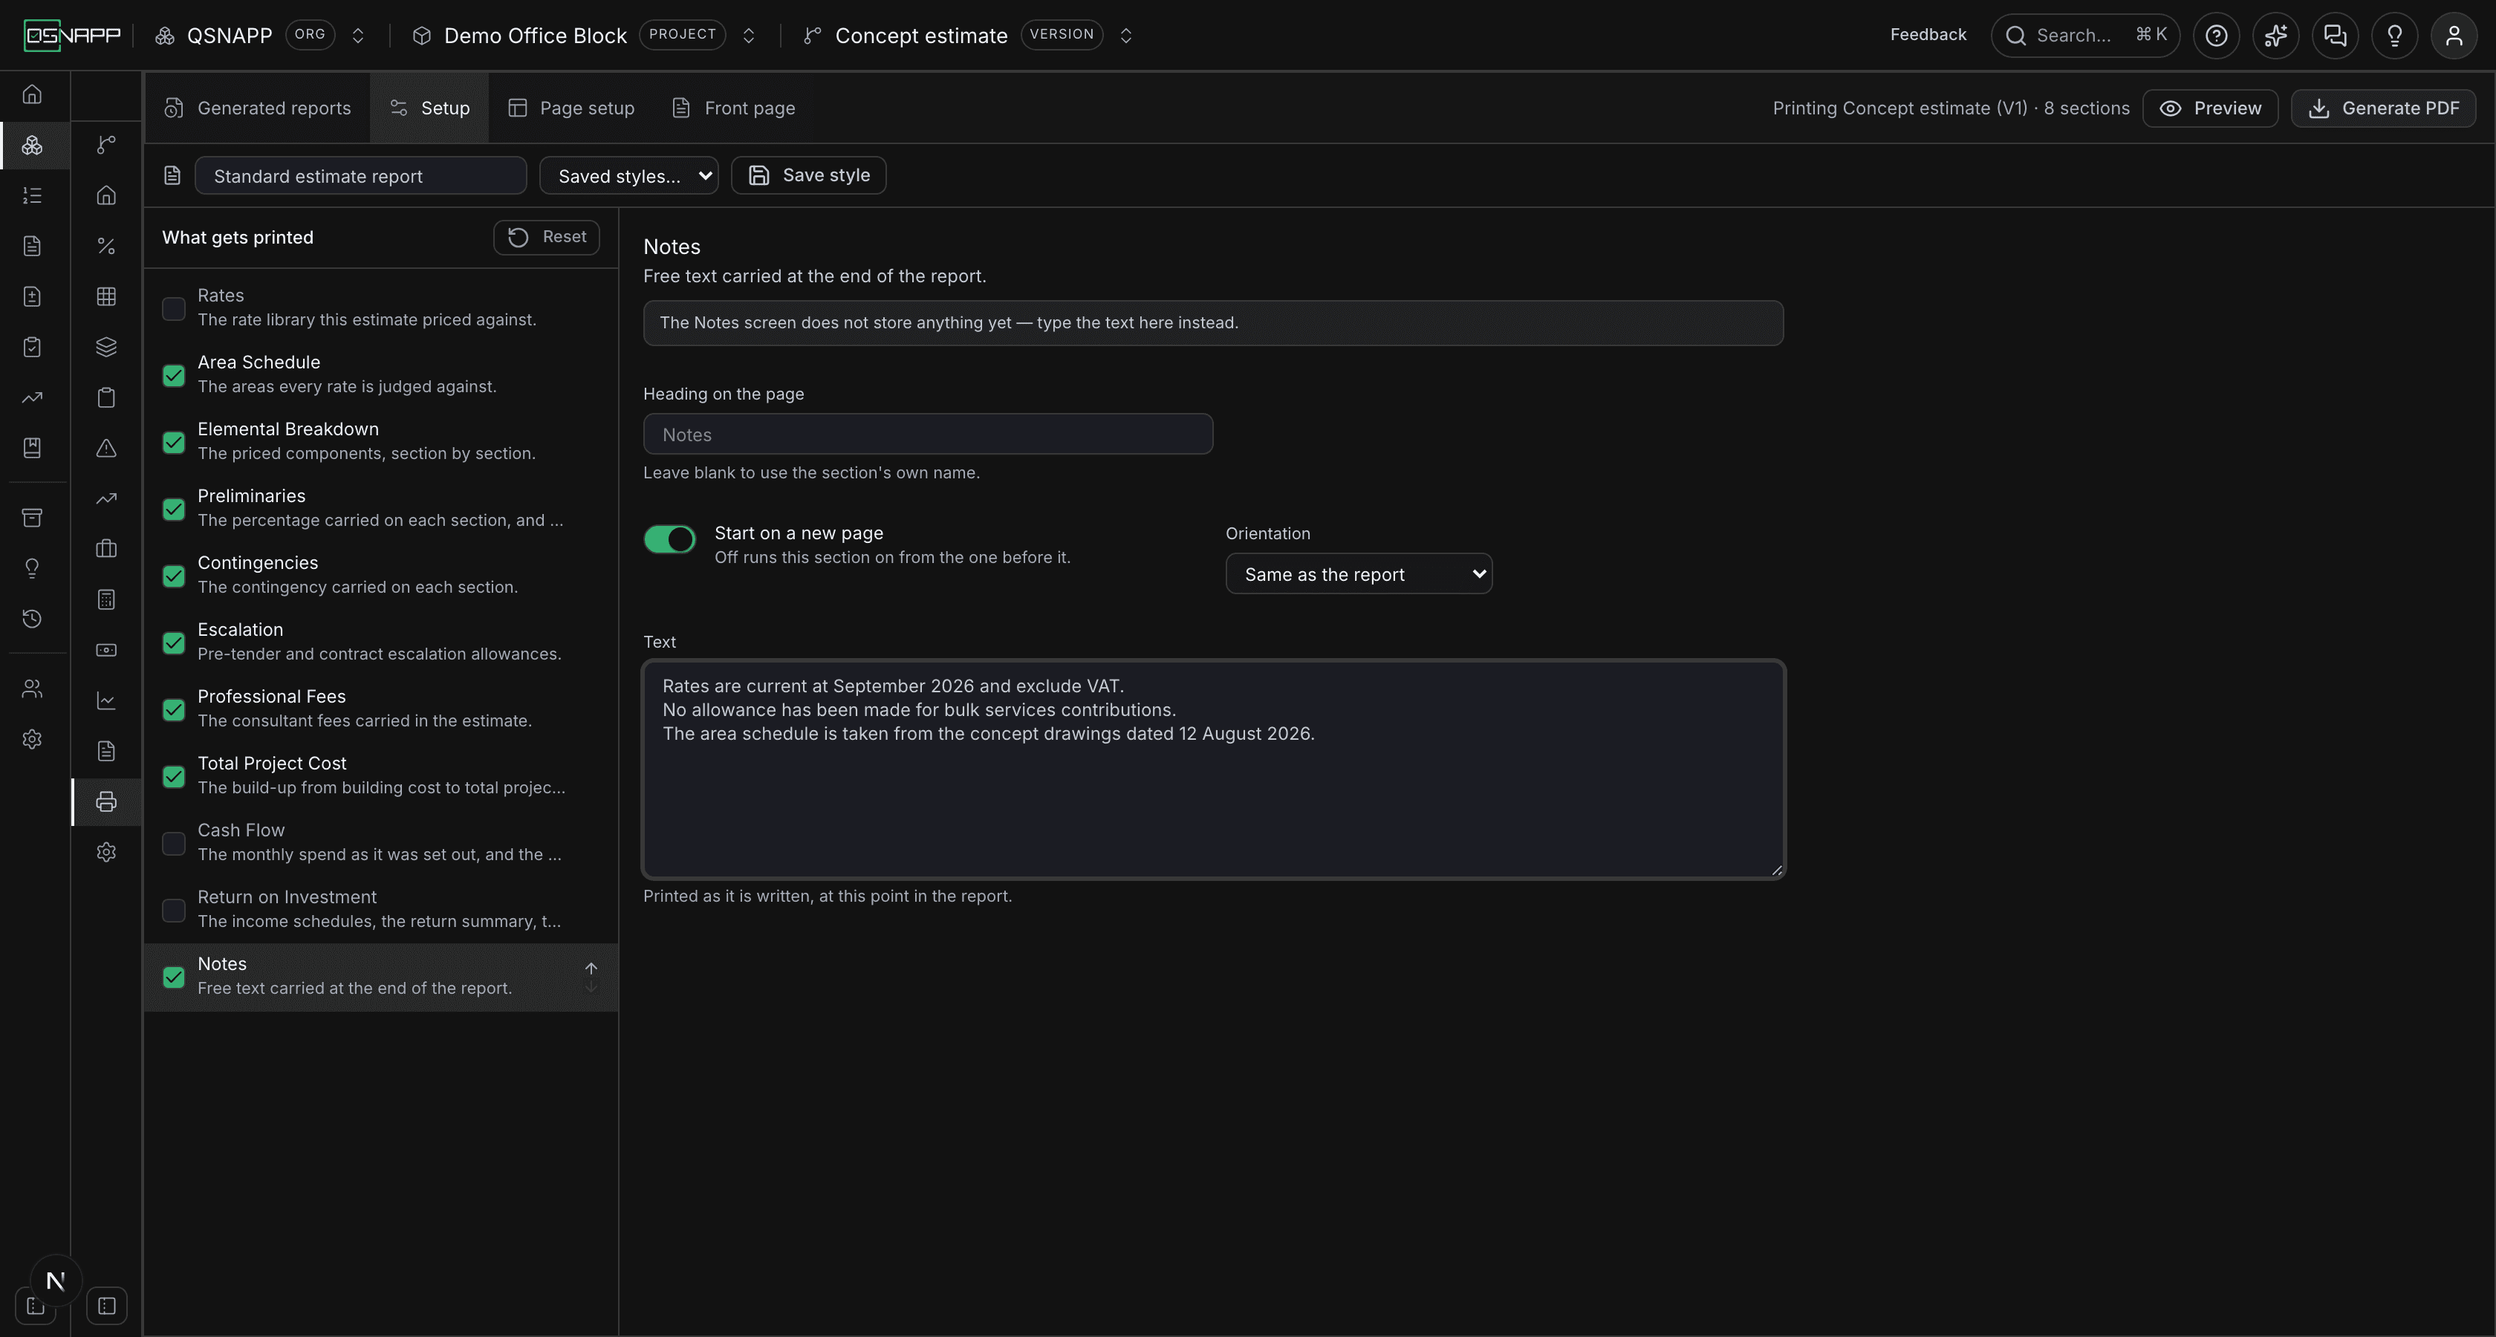This screenshot has height=1337, width=2496.
Task: Click the gear icon in left sidebar
Action: pos(32,739)
